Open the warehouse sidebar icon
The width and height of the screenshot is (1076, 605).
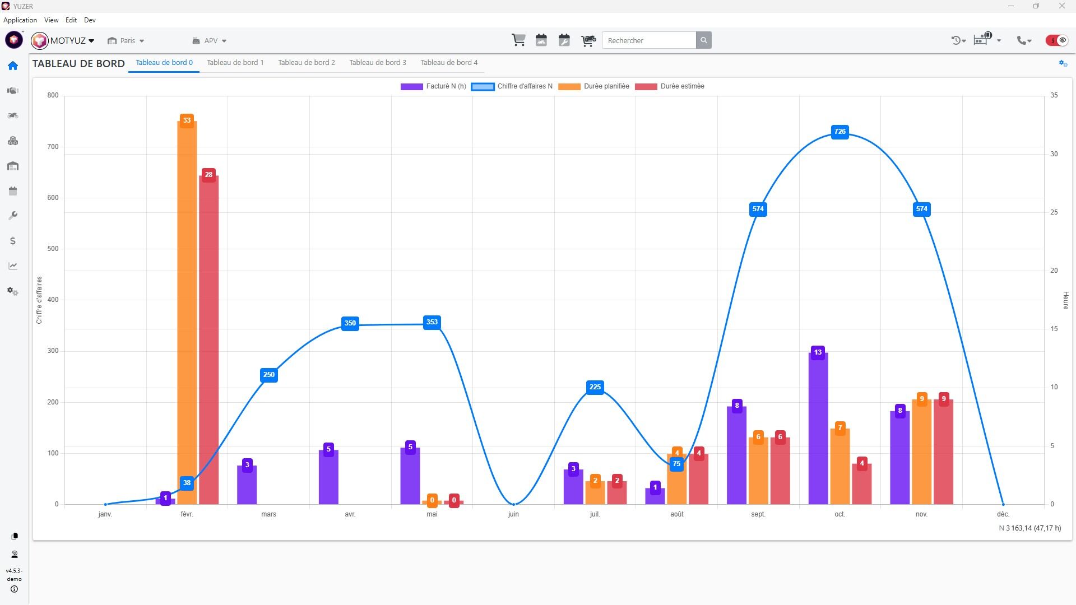coord(13,166)
